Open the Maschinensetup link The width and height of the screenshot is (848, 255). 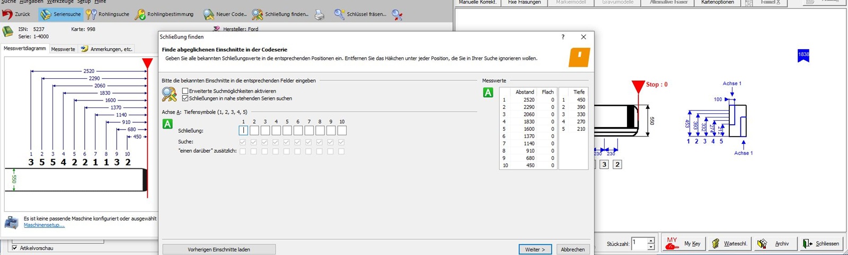44,225
